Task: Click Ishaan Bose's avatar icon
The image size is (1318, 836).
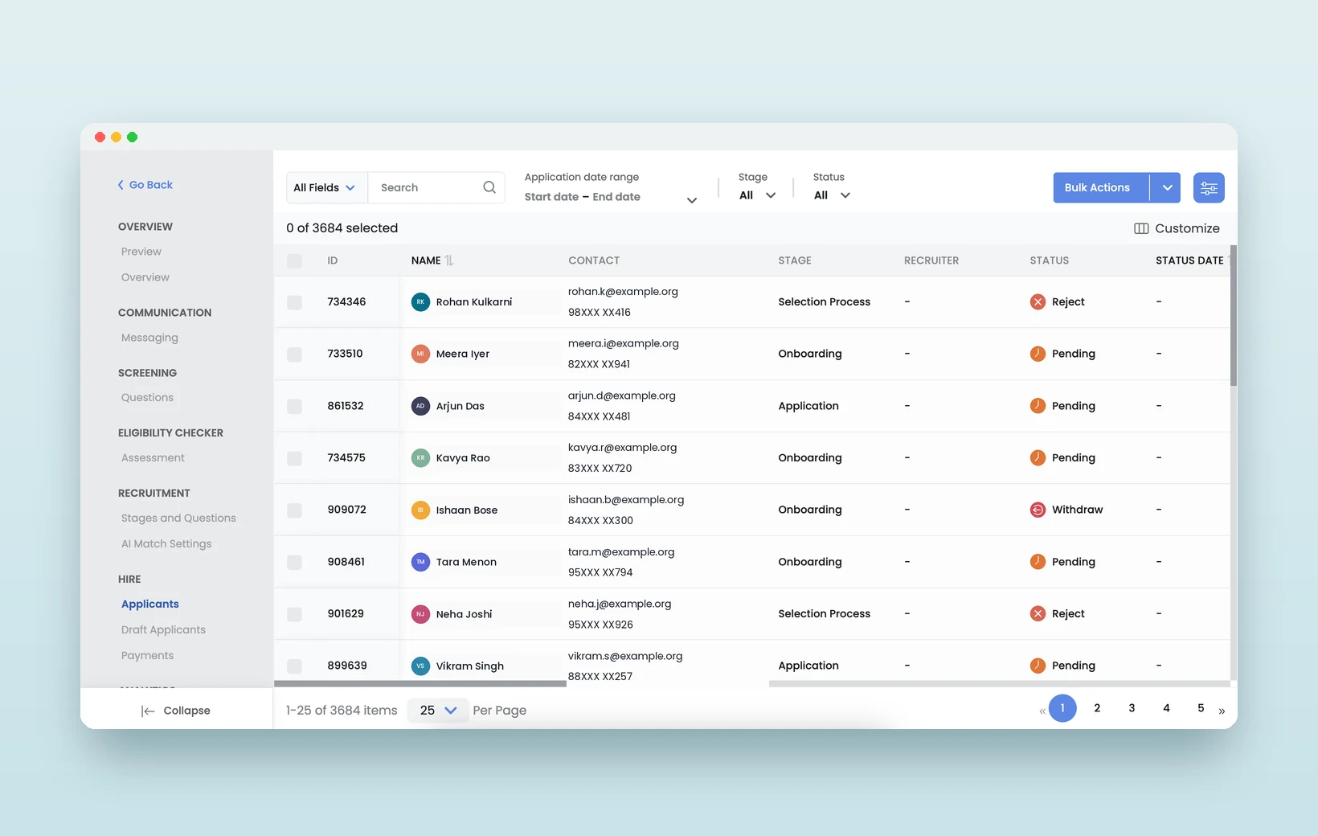Action: point(420,510)
